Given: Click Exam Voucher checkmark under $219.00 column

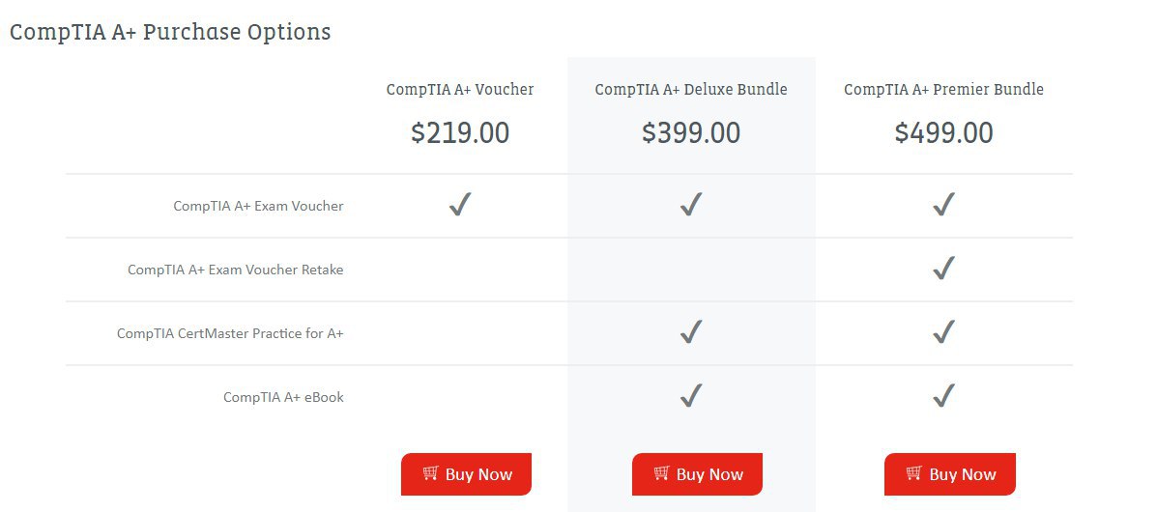Looking at the screenshot, I should [460, 205].
